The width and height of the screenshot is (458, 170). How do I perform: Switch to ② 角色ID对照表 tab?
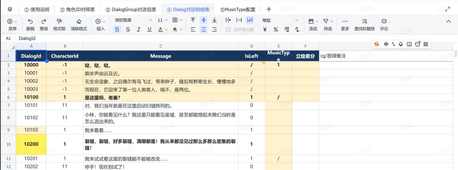78,9
